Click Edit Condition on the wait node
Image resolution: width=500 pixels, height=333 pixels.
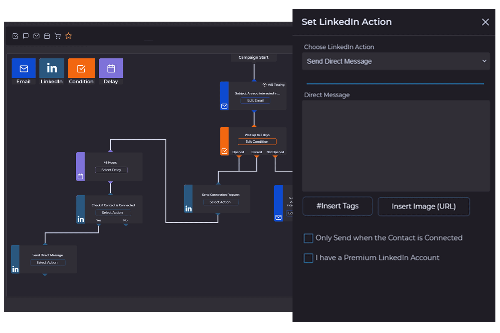coord(257,142)
